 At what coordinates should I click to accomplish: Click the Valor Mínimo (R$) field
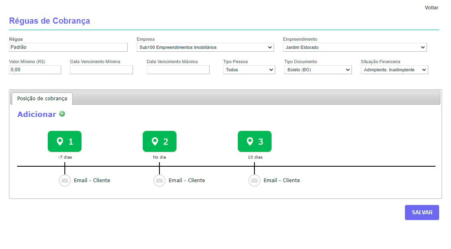(35, 70)
